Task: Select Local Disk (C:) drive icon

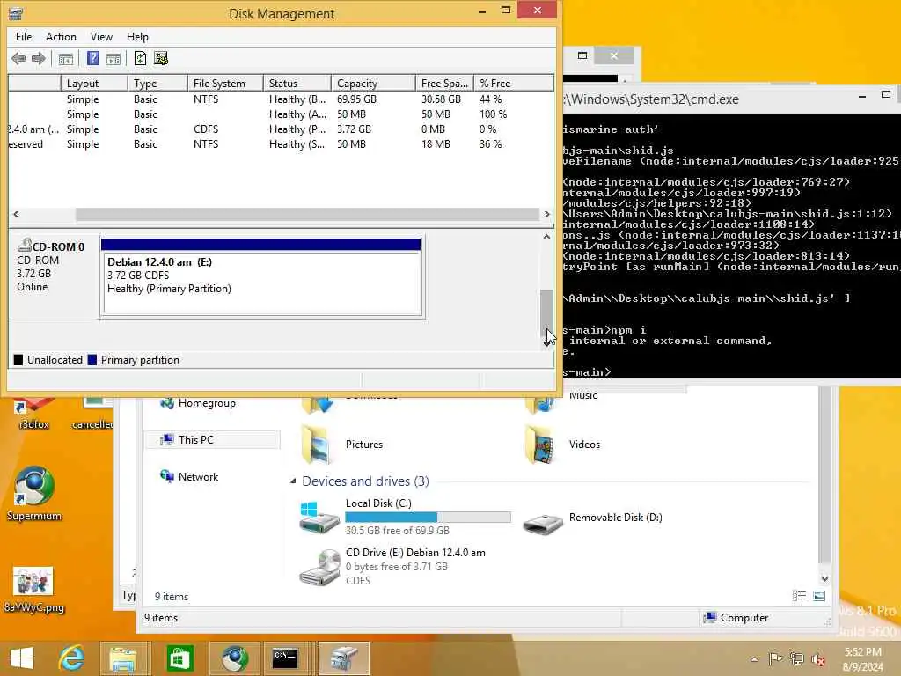Action: tap(319, 516)
